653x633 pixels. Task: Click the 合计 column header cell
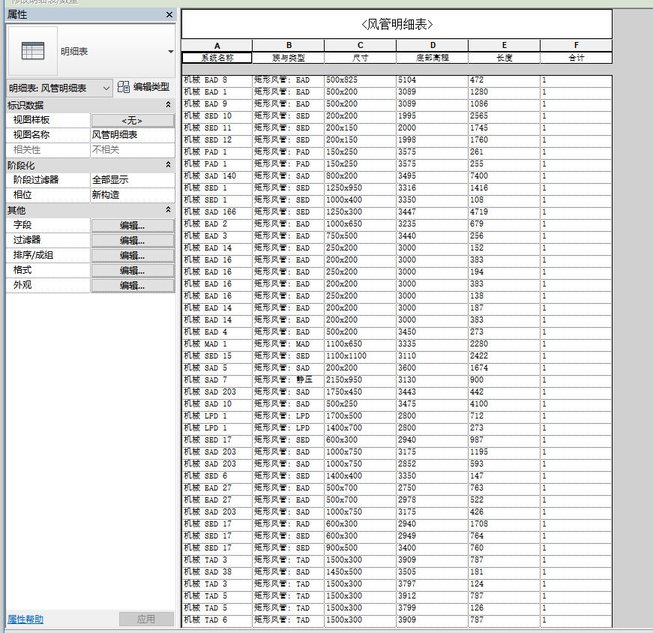click(x=577, y=58)
